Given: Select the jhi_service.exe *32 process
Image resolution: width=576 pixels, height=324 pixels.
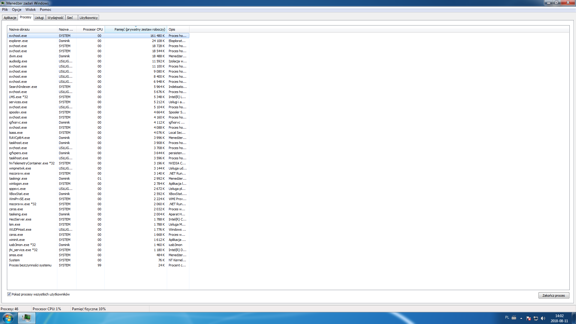Looking at the screenshot, I should point(98,250).
